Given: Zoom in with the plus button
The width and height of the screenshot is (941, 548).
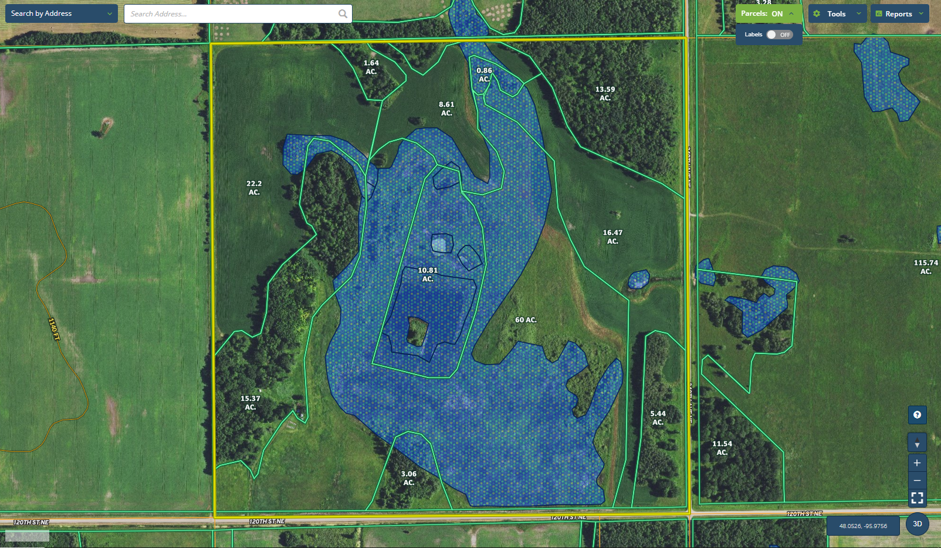Looking at the screenshot, I should point(917,462).
